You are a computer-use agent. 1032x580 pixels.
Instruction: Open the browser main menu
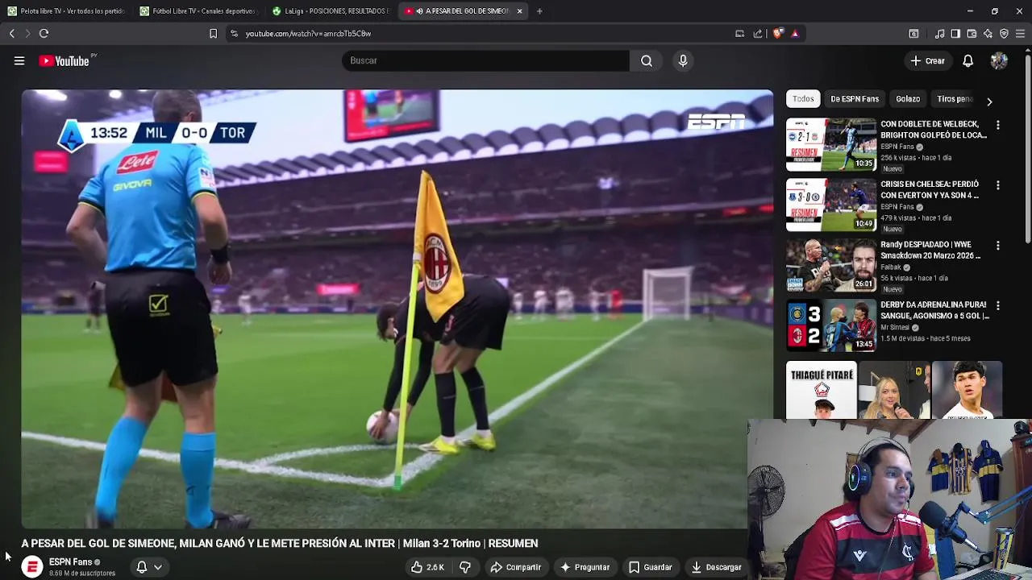tap(1020, 33)
